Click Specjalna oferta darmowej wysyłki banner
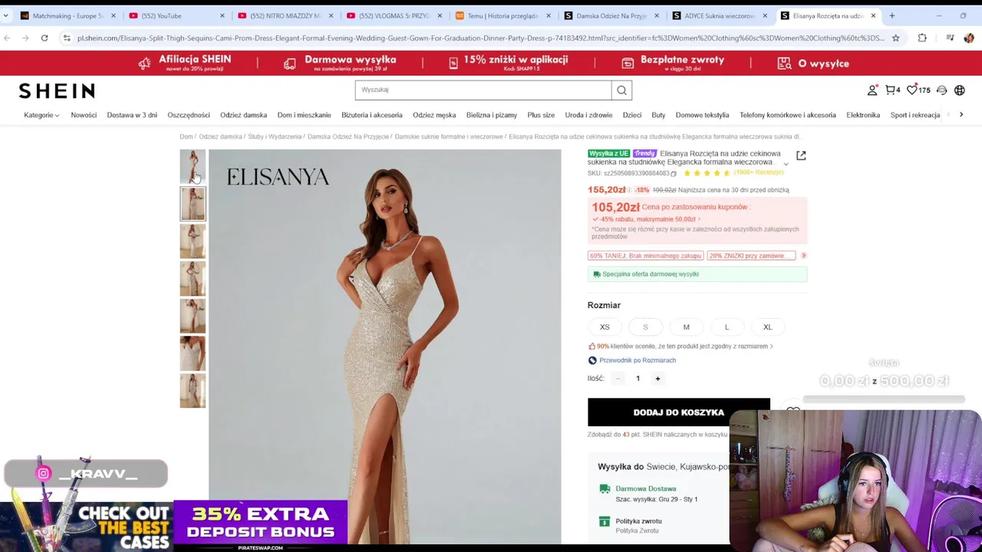The image size is (982, 552). point(697,274)
